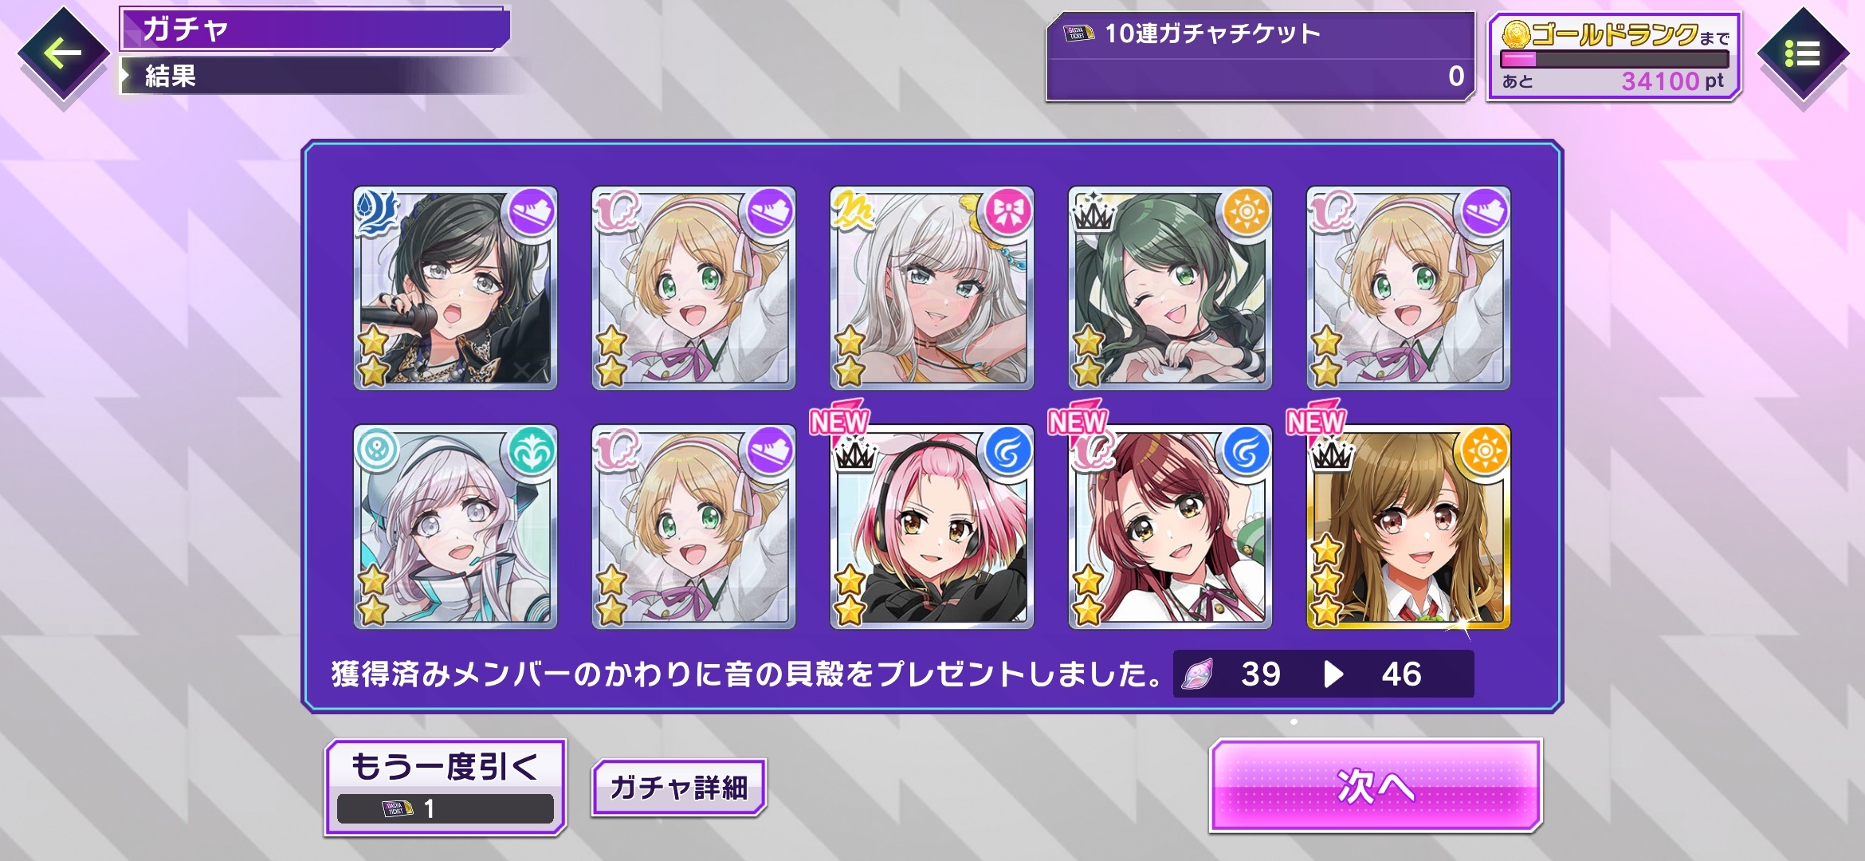The image size is (1865, 861).
Task: Select the white-haired tanned girl card
Action: 932,289
